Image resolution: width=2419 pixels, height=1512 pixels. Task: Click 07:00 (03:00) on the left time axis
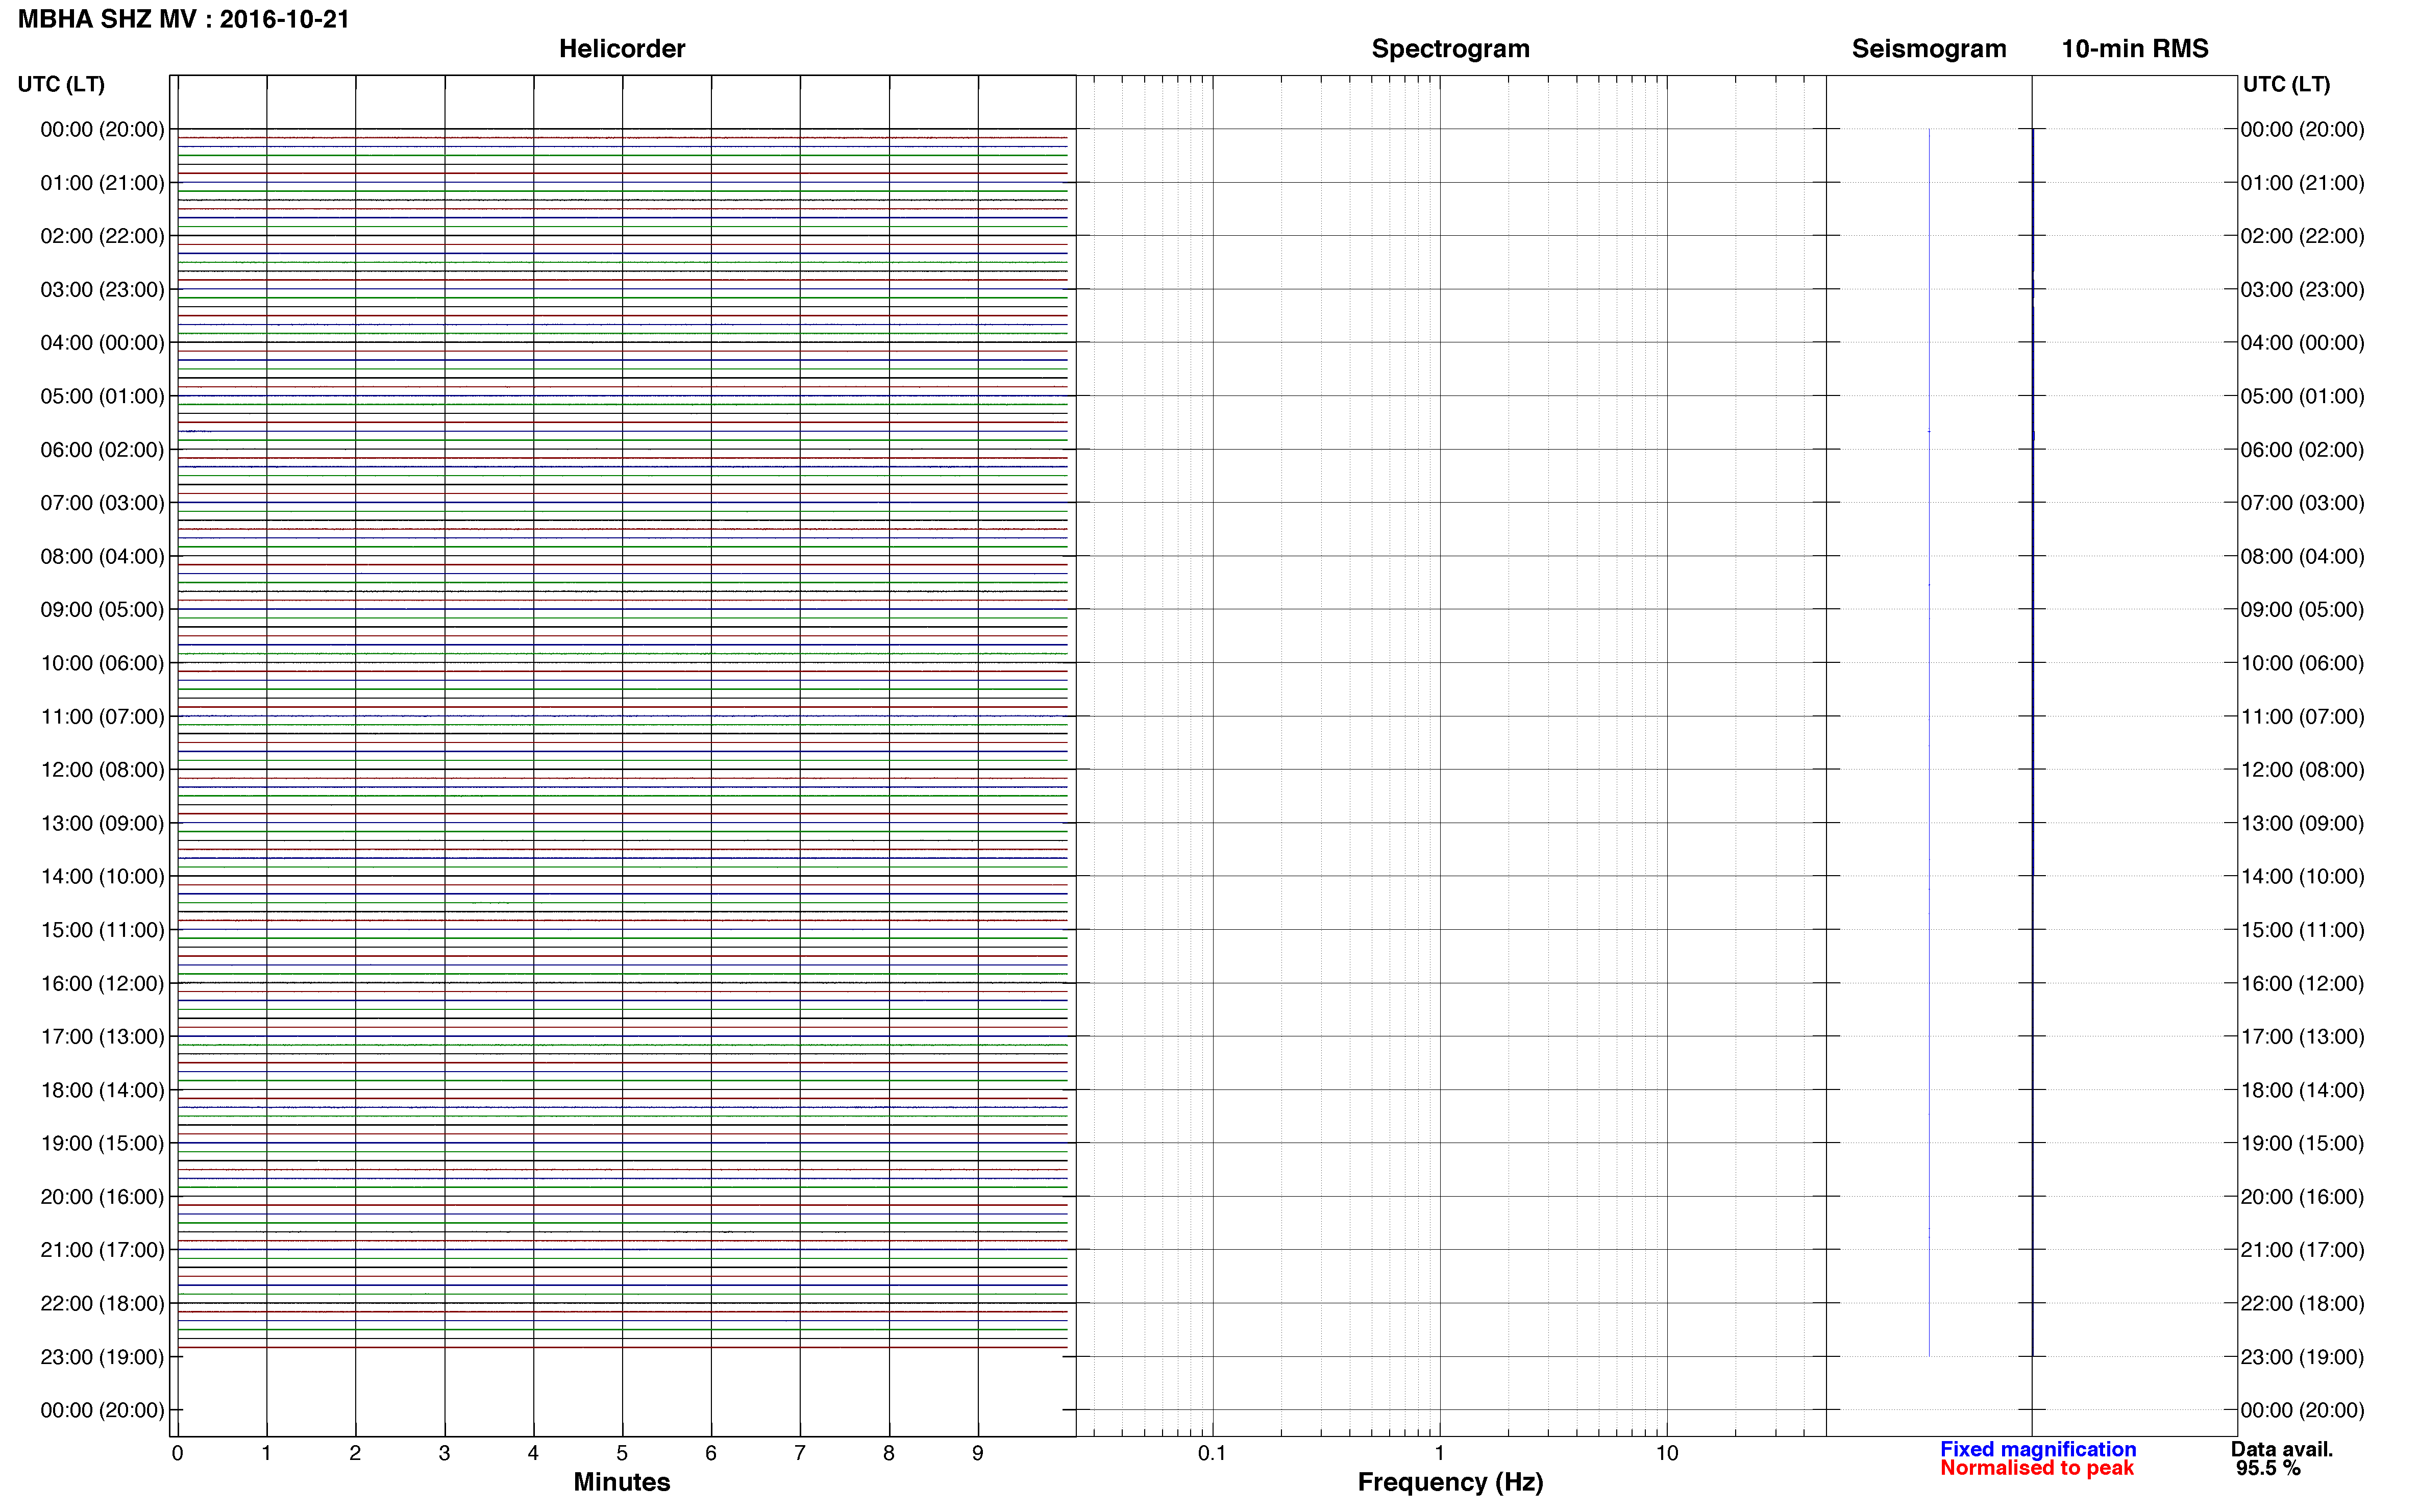102,503
